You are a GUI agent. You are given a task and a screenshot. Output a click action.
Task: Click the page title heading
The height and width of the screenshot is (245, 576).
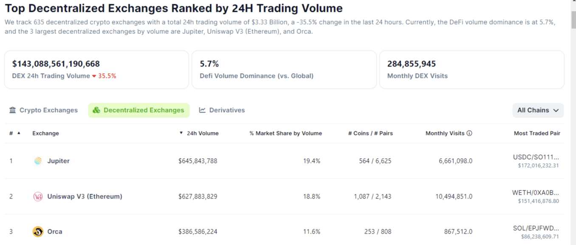coord(174,8)
